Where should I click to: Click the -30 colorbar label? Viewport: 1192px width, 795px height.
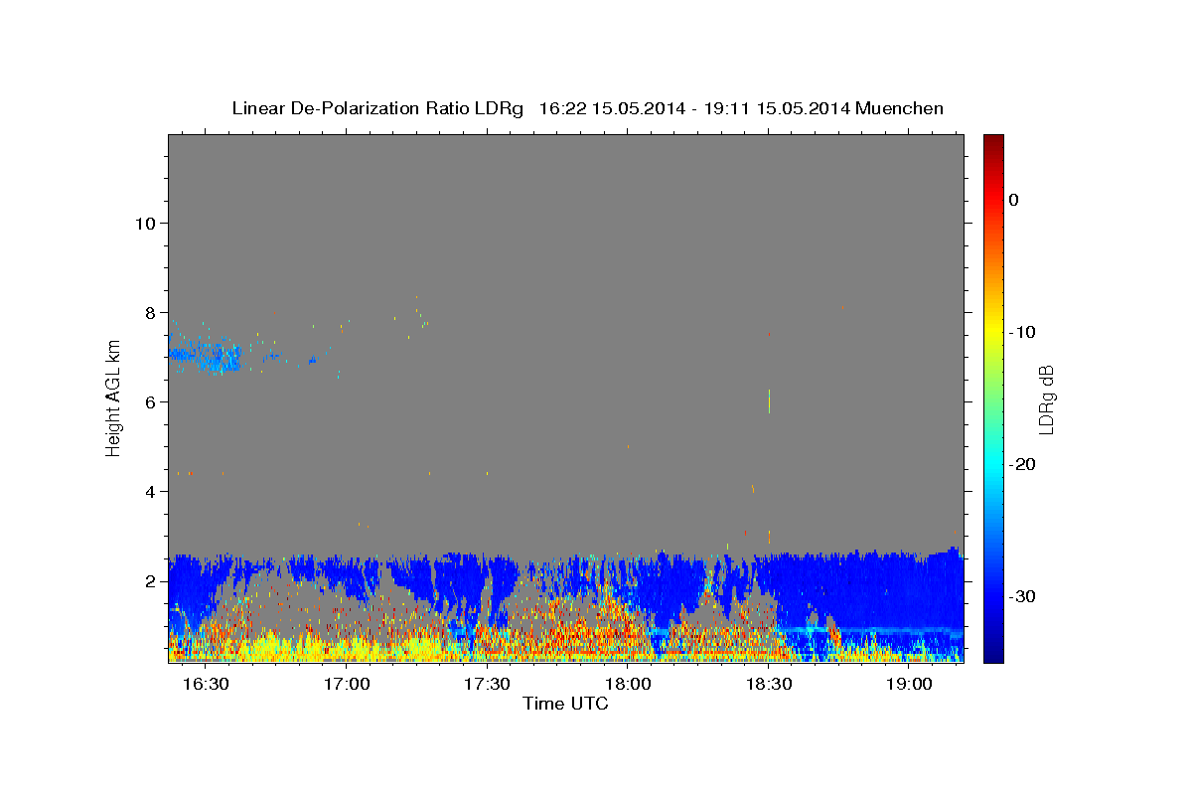1022,596
